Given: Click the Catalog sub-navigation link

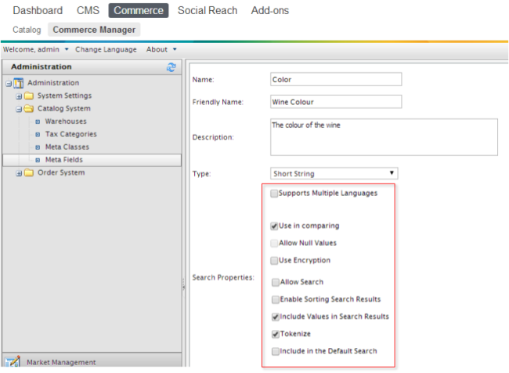Looking at the screenshot, I should (x=27, y=30).
